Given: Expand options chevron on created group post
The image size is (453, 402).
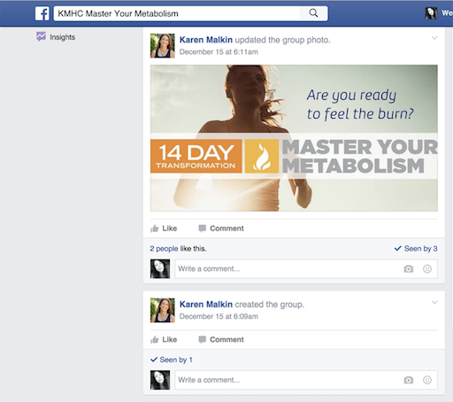Looking at the screenshot, I should point(434,302).
